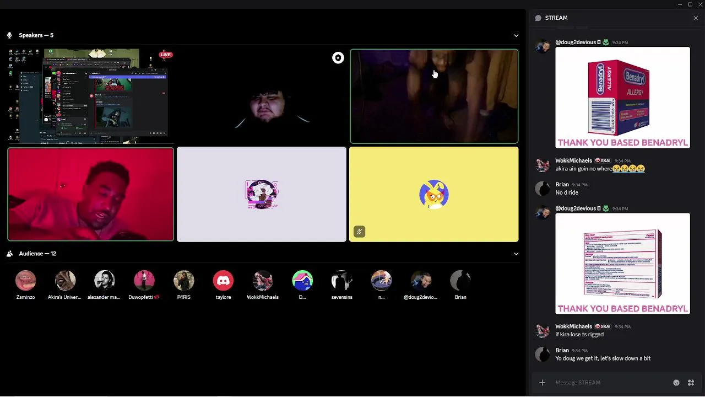
Task: Click the plus attach button in chat
Action: click(542, 383)
